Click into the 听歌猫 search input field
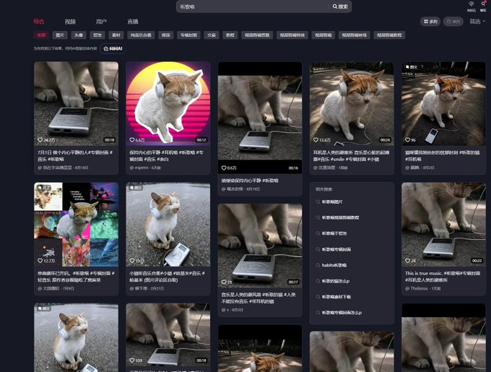 click(253, 7)
